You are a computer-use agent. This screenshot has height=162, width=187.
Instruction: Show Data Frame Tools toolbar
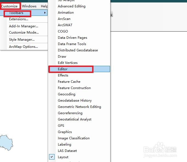(x=72, y=44)
